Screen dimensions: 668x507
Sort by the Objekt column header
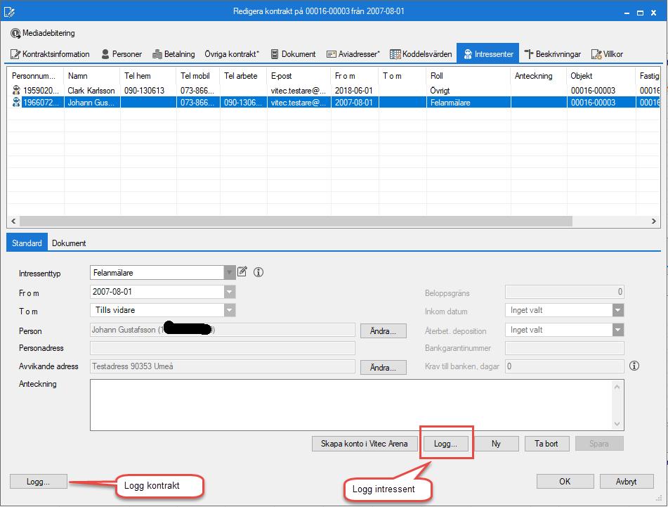(601, 76)
